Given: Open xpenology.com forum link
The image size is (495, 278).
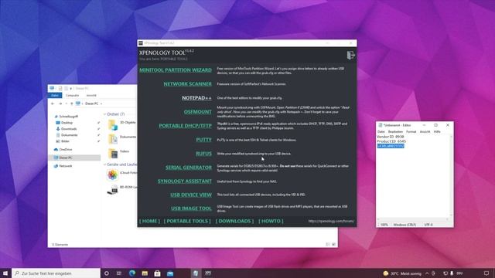Looking at the screenshot, I should (x=331, y=222).
